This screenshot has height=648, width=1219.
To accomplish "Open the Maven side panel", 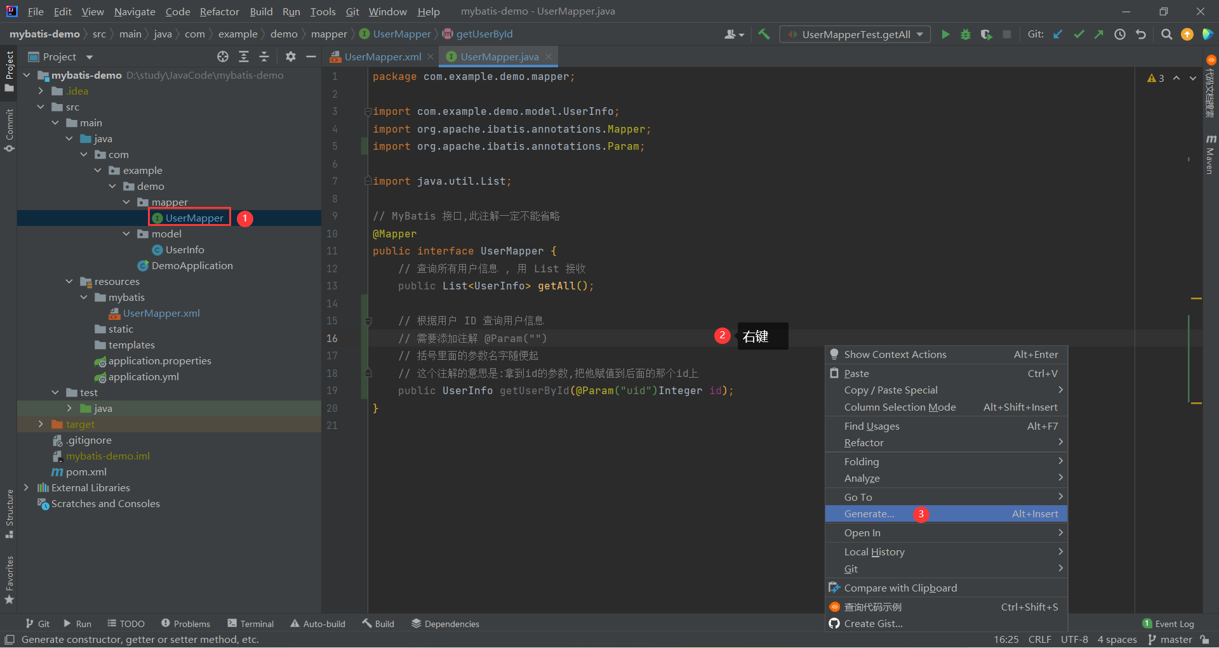I will tap(1211, 154).
